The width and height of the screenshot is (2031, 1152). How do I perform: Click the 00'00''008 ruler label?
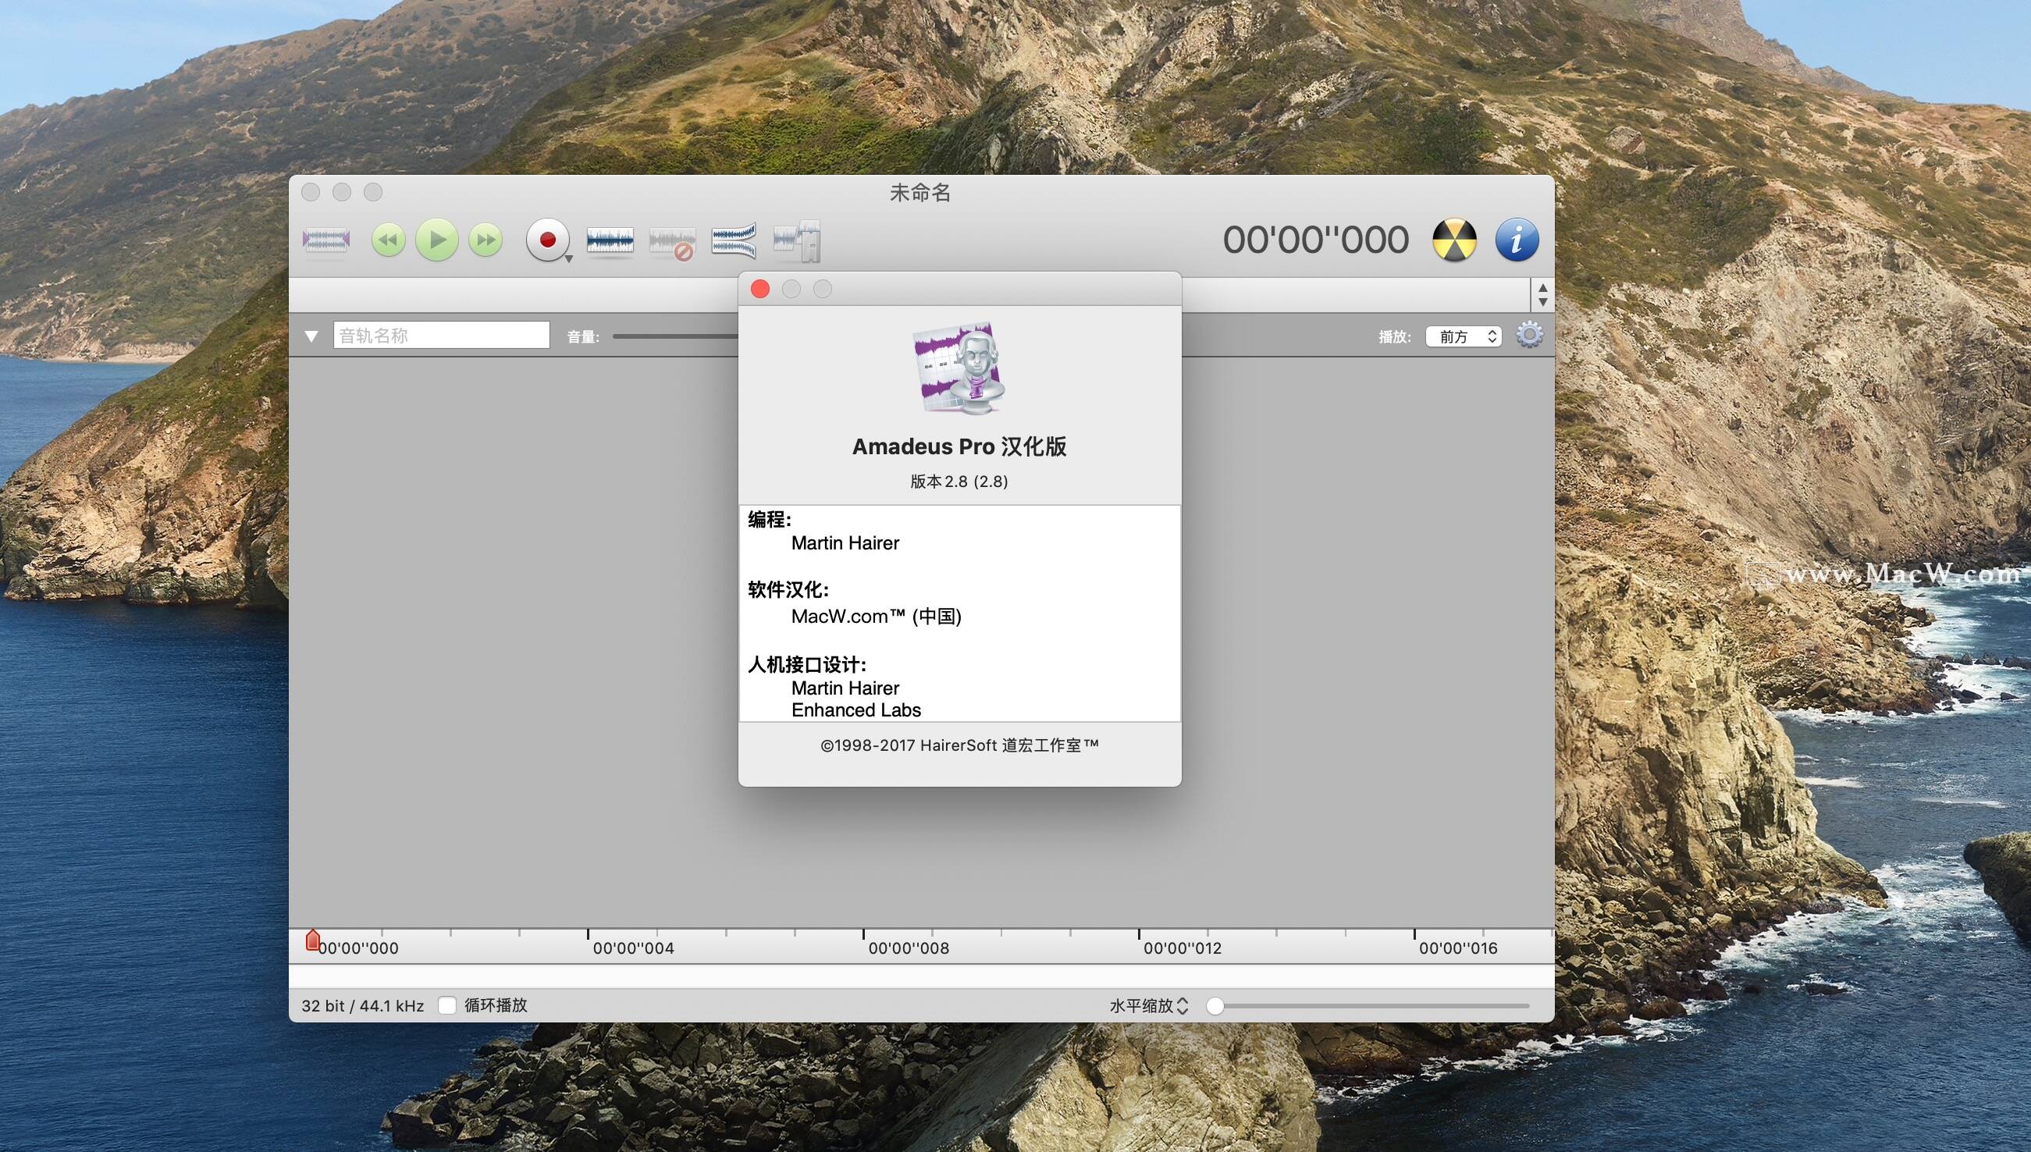(909, 948)
